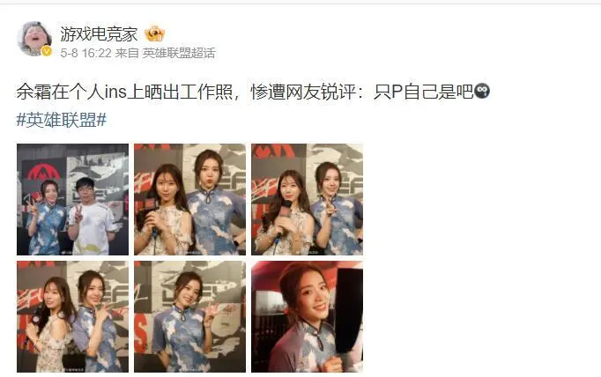
Task: Open top-middle photo of two women
Action: click(189, 199)
